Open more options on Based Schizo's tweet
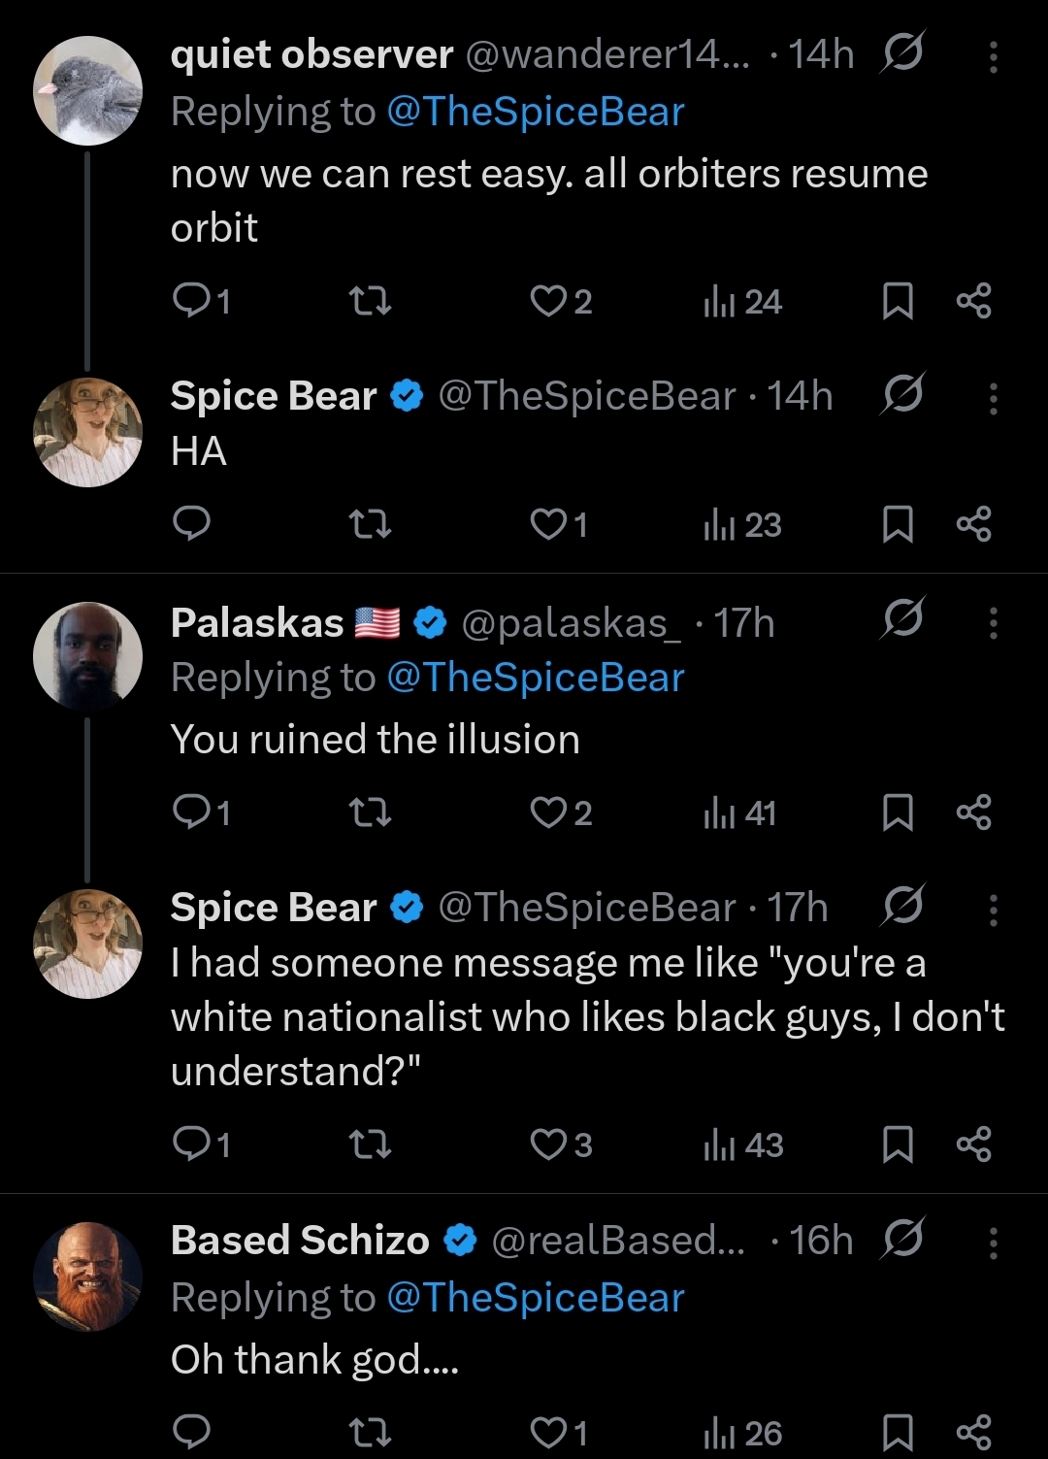The height and width of the screenshot is (1459, 1048). pyautogui.click(x=993, y=1242)
